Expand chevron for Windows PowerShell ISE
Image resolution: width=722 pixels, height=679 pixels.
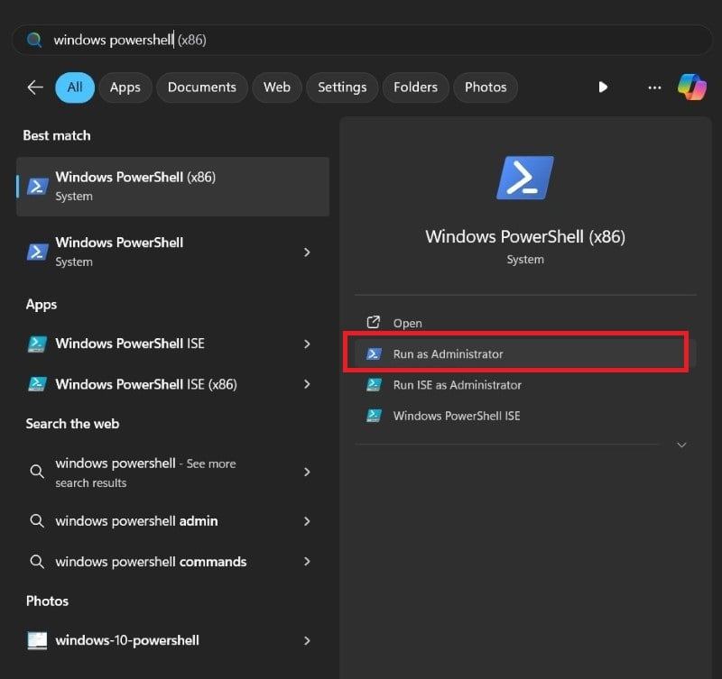click(x=307, y=344)
